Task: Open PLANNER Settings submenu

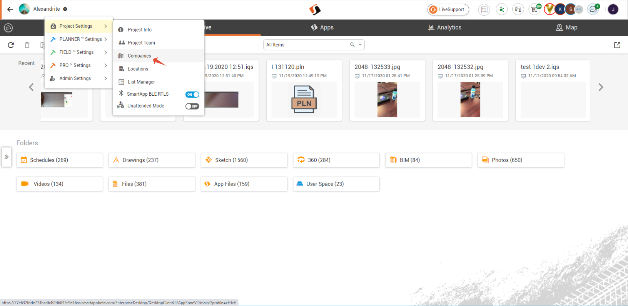Action: (79, 39)
